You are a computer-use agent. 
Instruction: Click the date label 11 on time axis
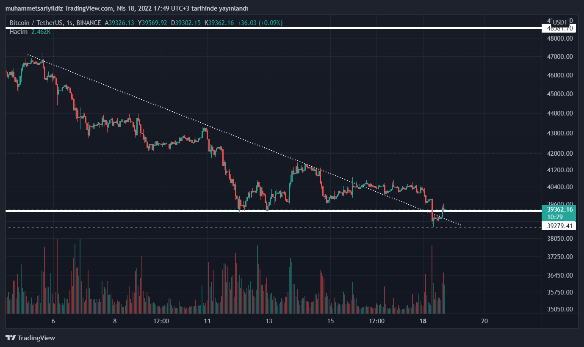(207, 321)
